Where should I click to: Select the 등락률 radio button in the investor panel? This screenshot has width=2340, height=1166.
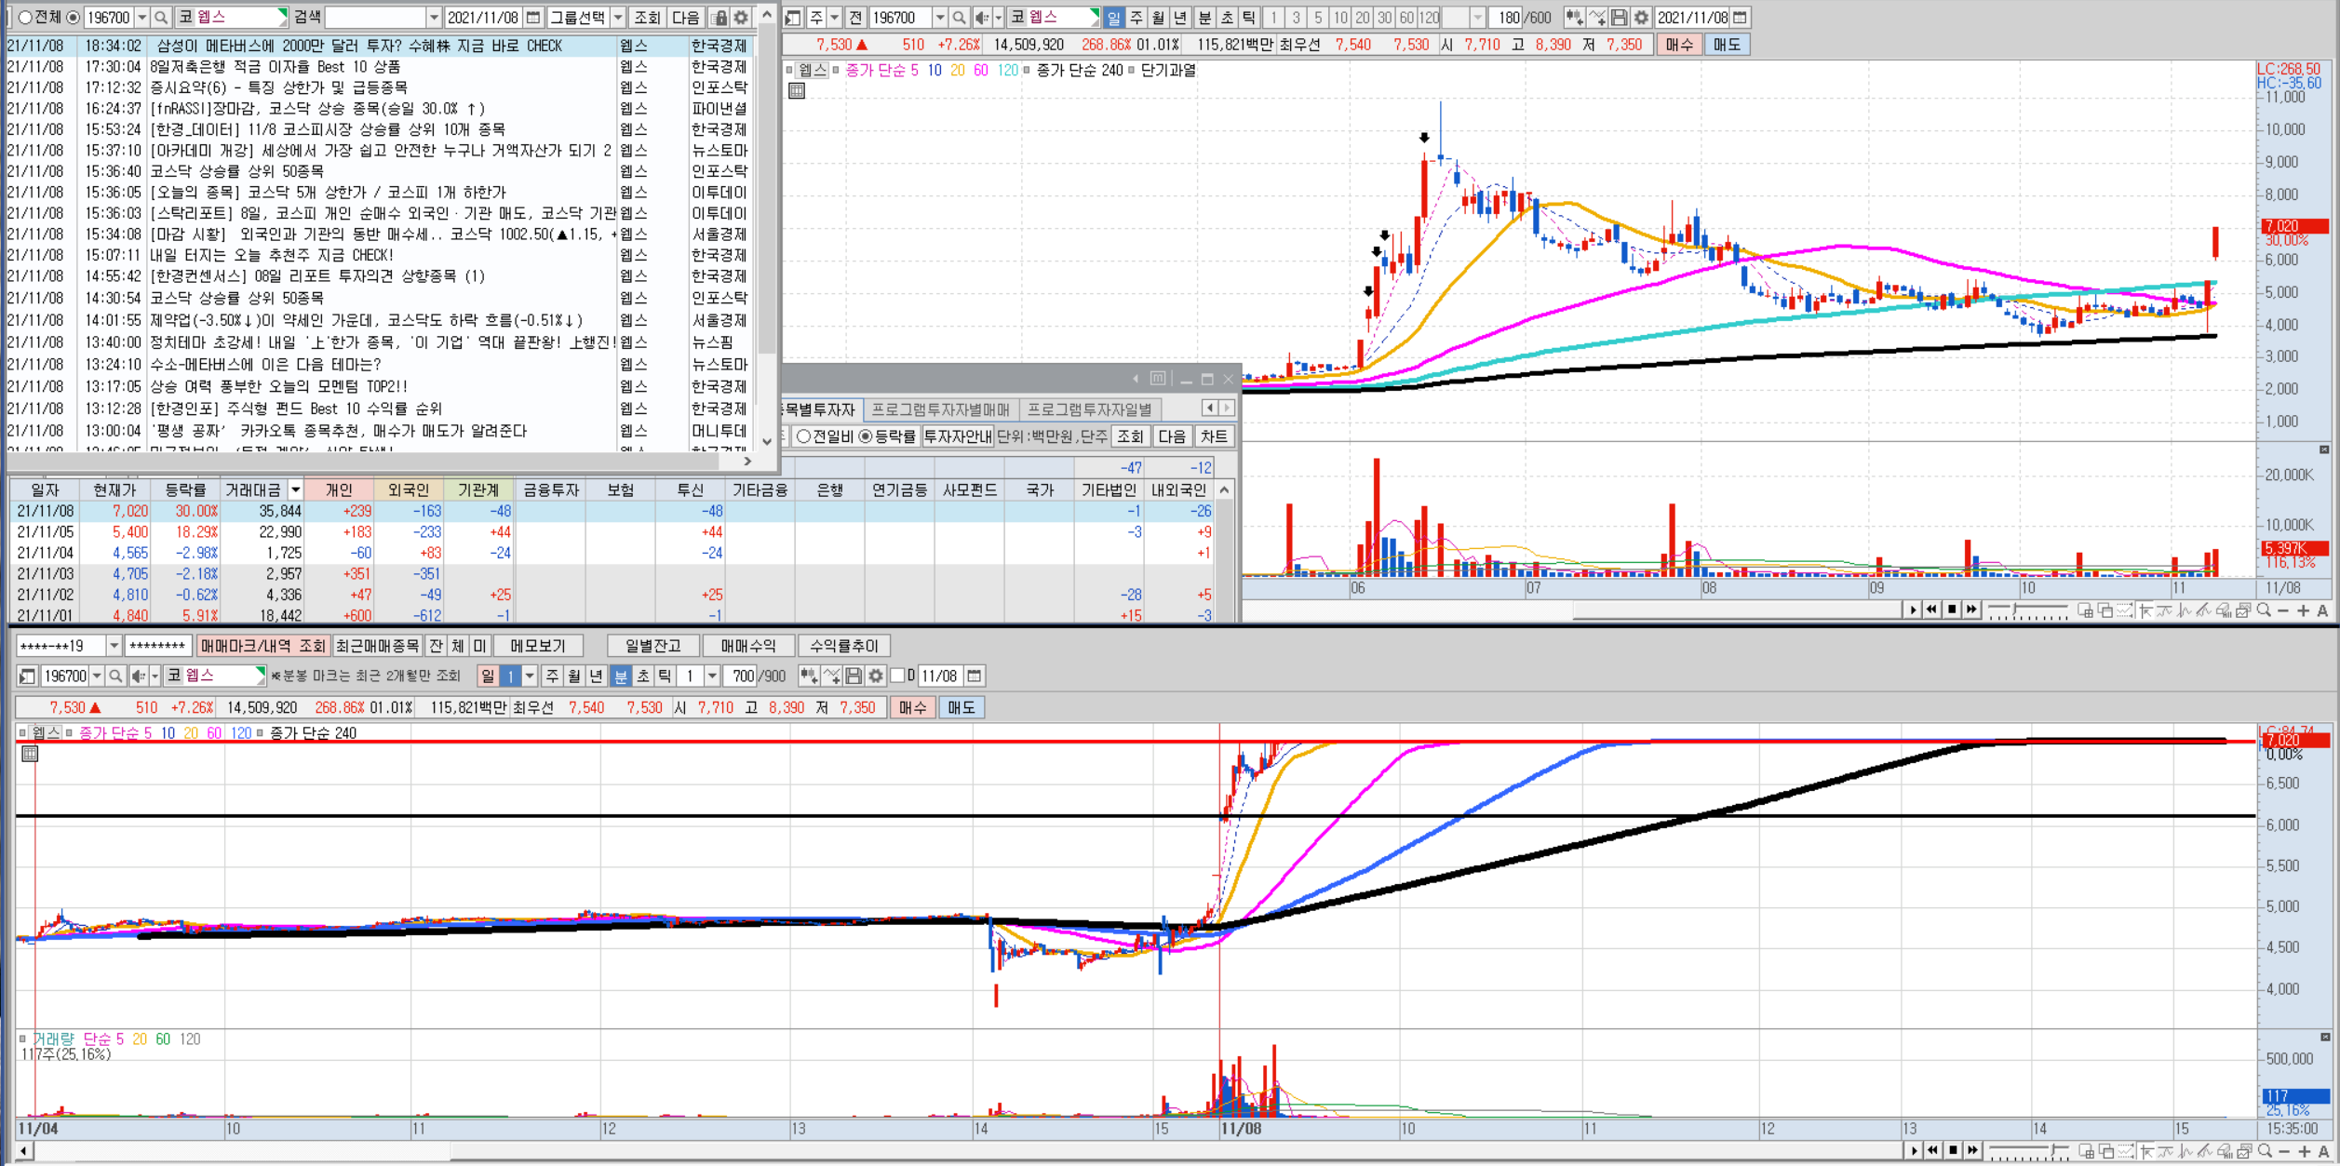click(866, 436)
